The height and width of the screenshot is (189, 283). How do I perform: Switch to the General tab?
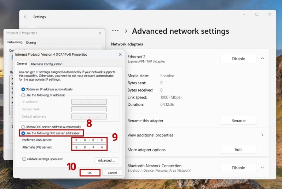click(x=22, y=64)
